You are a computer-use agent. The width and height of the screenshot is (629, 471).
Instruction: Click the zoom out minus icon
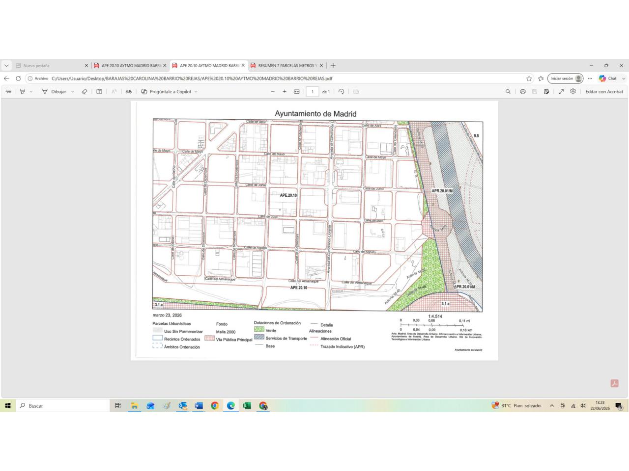[x=273, y=92]
